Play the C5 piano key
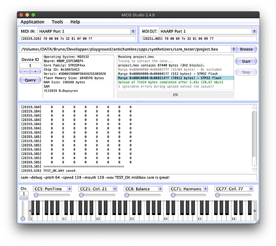This screenshot has height=246, width=276. [199, 218]
